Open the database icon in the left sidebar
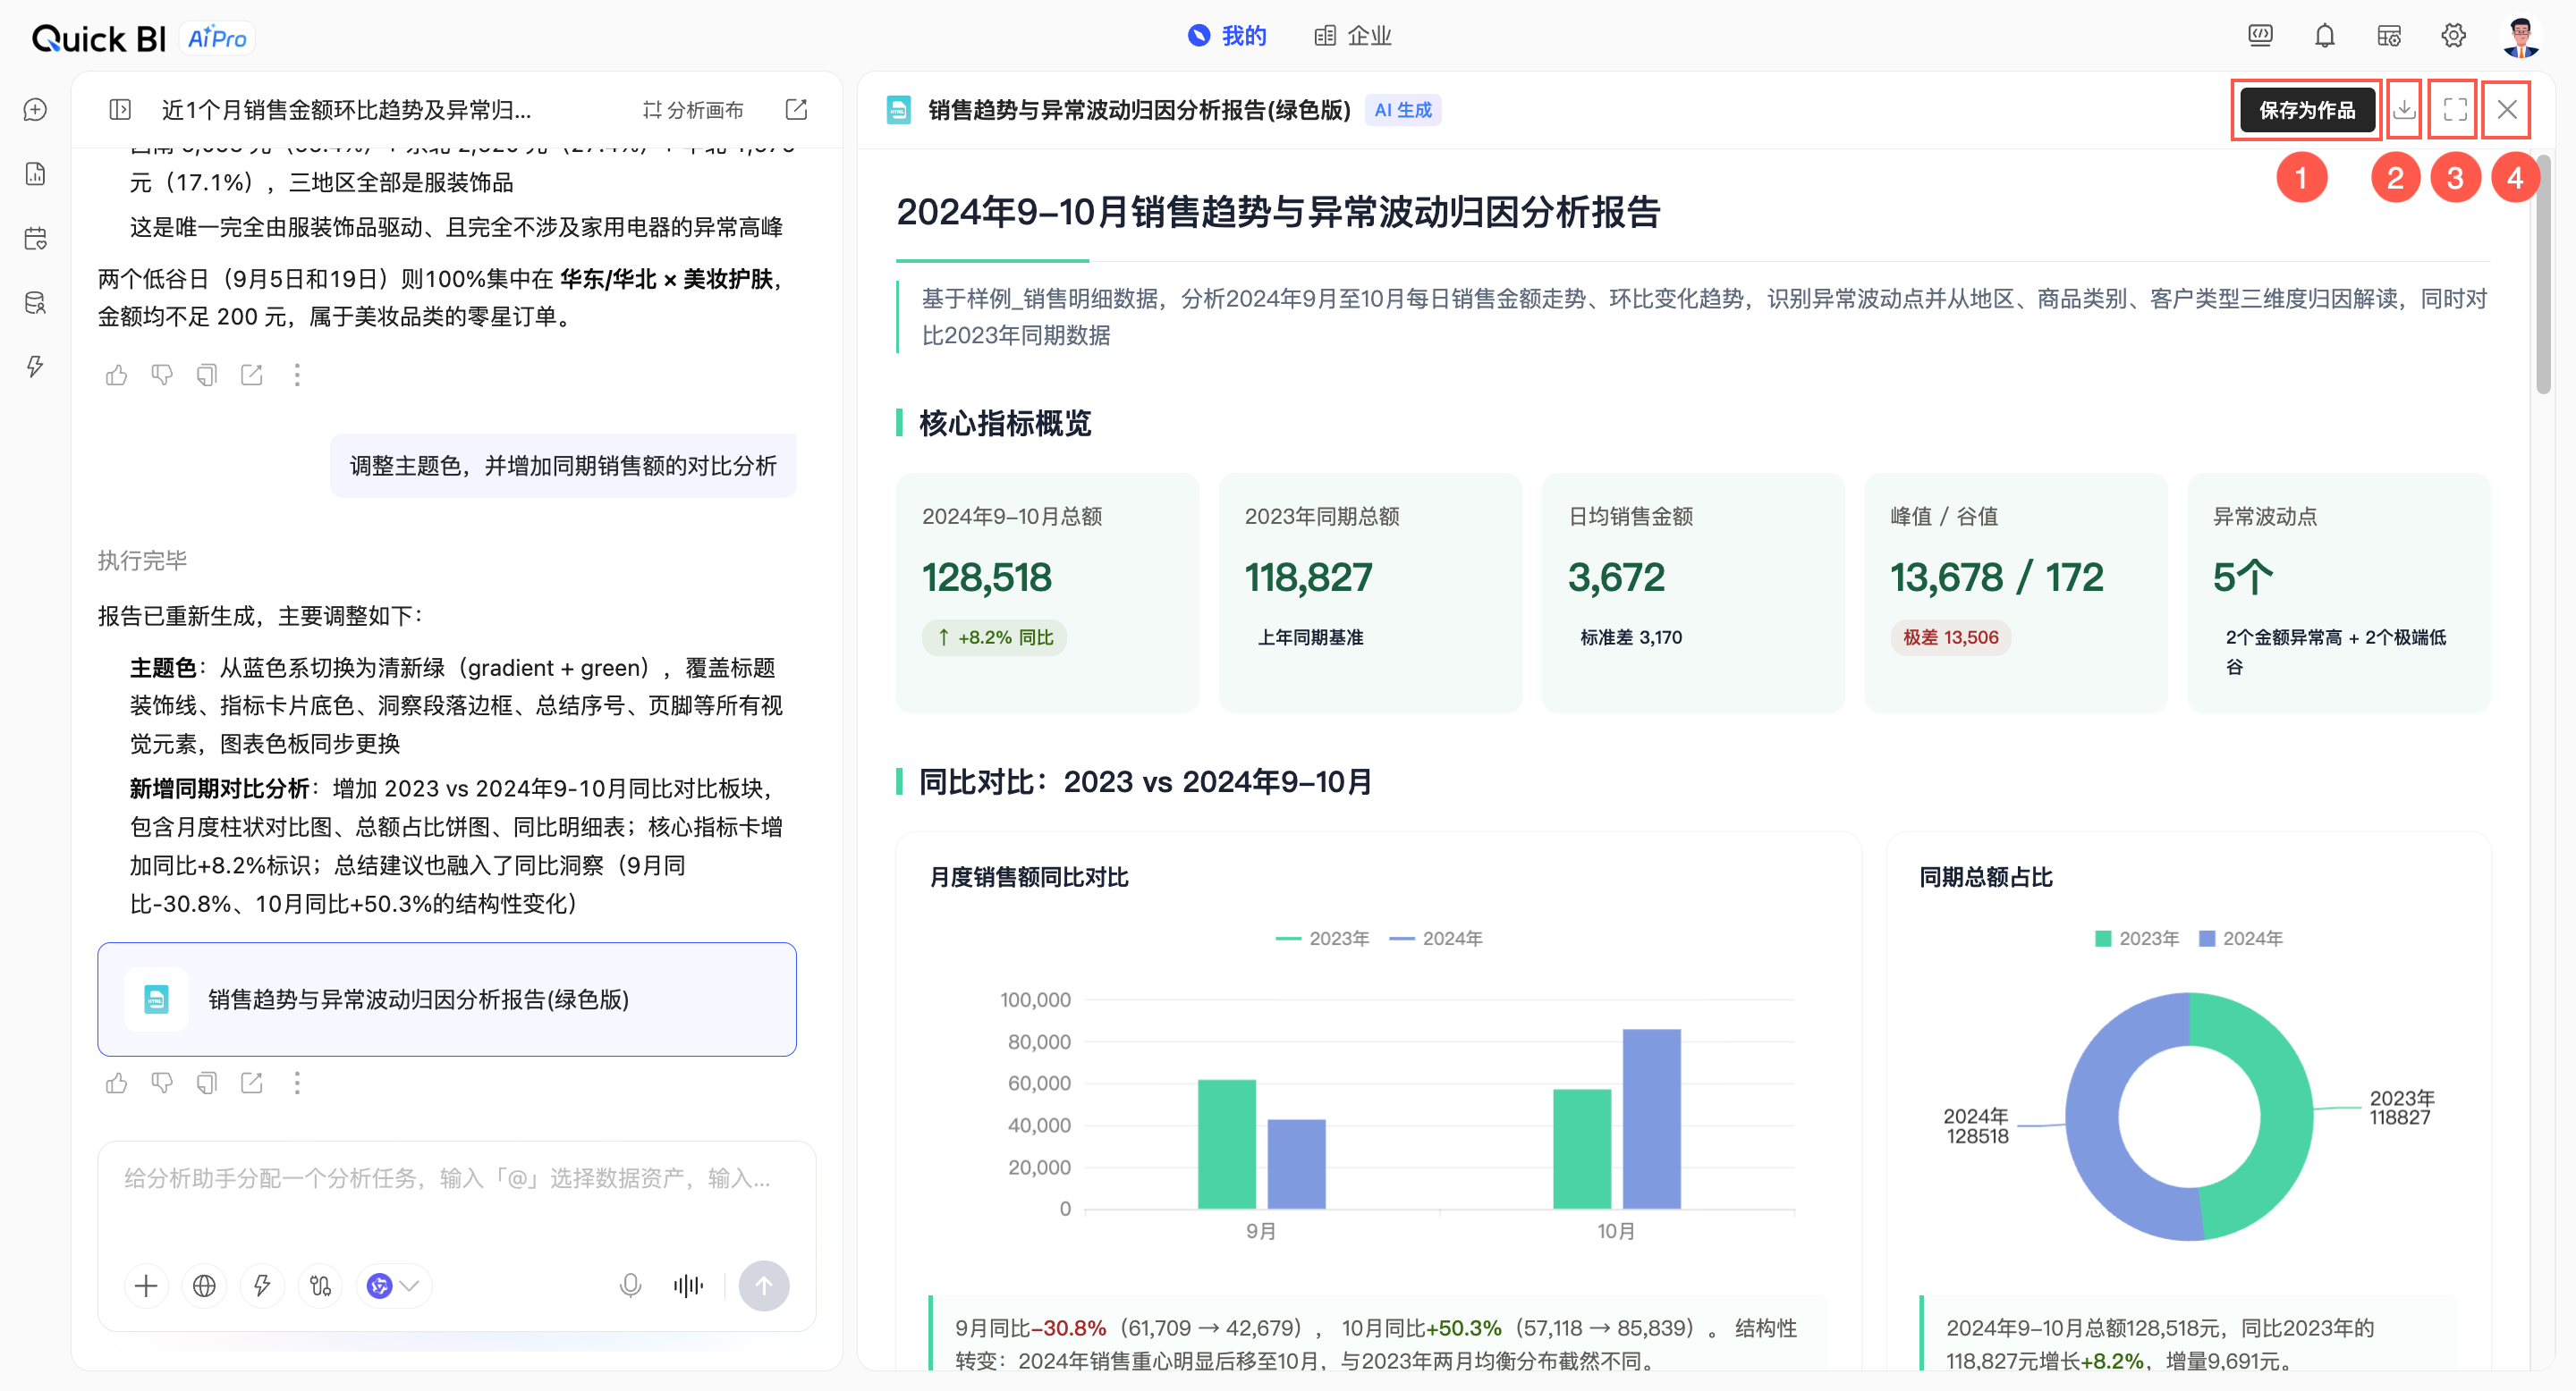The width and height of the screenshot is (2576, 1391). click(36, 303)
